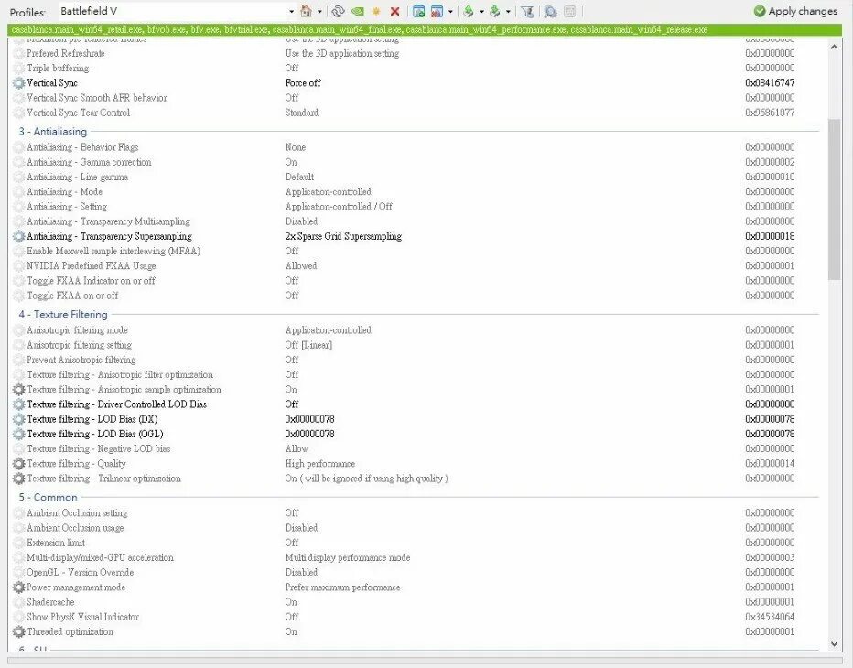Open dropdown arrow beside remove application icon

point(450,11)
